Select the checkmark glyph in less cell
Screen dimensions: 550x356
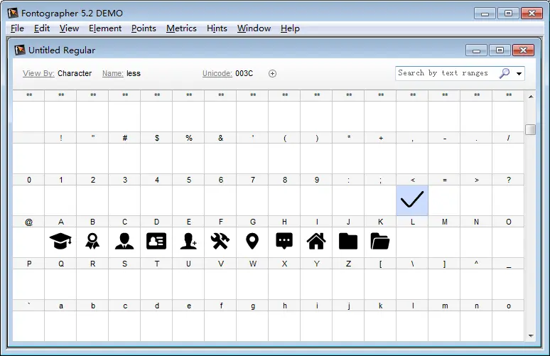pos(412,199)
